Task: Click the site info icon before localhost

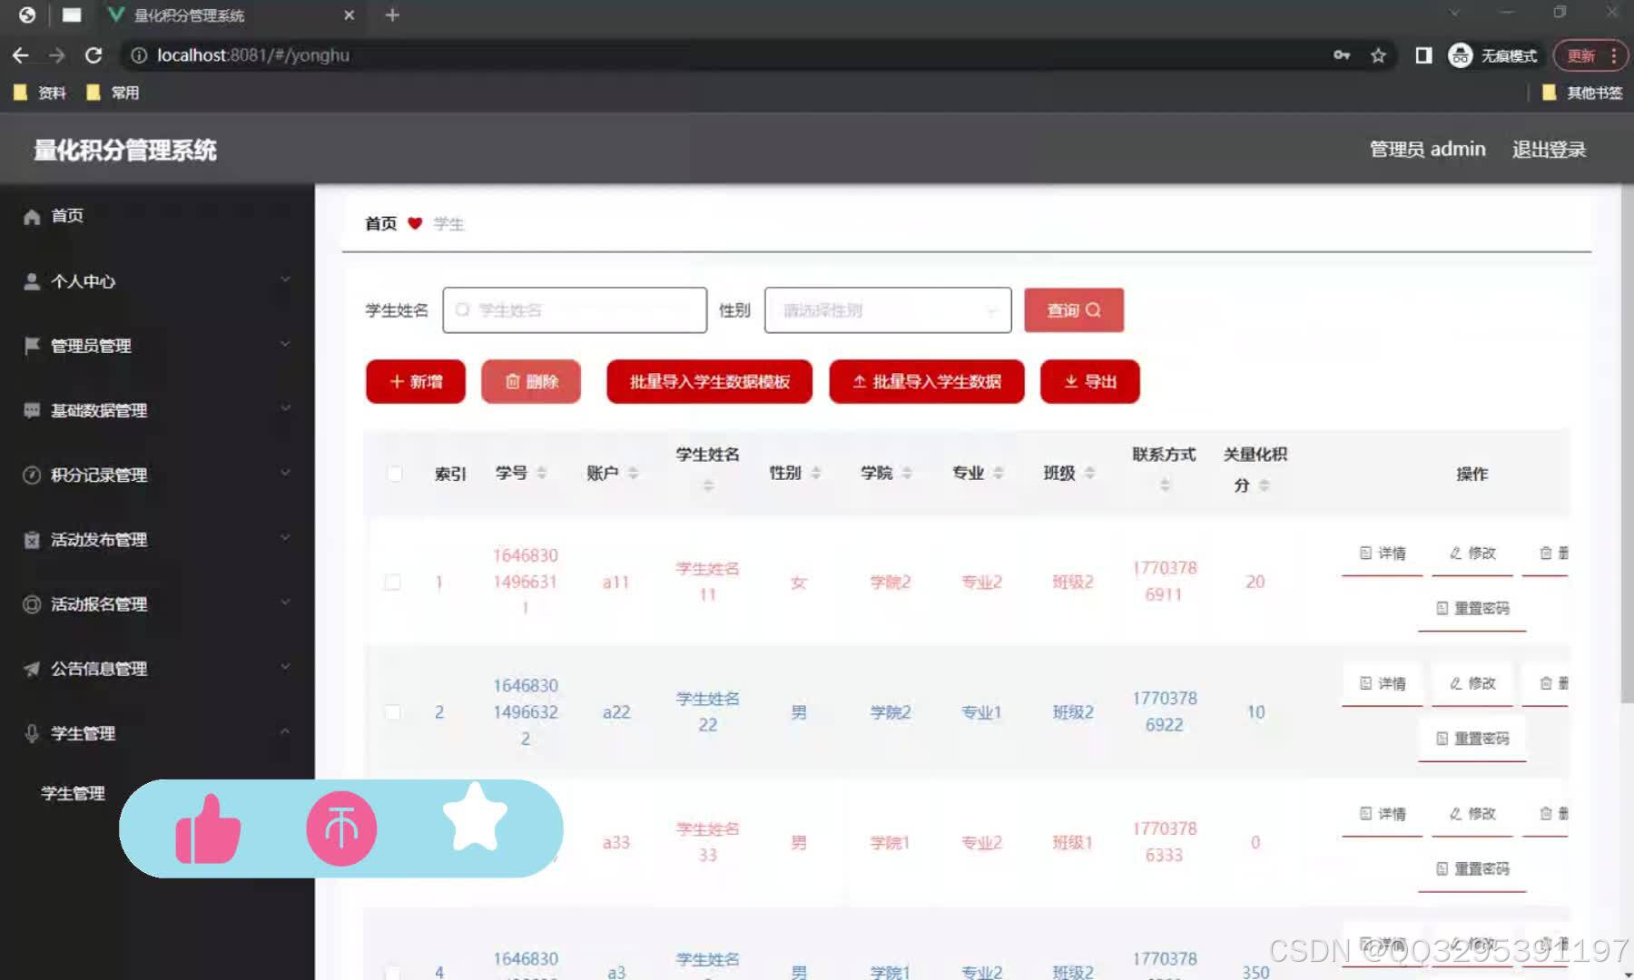Action: [x=139, y=55]
